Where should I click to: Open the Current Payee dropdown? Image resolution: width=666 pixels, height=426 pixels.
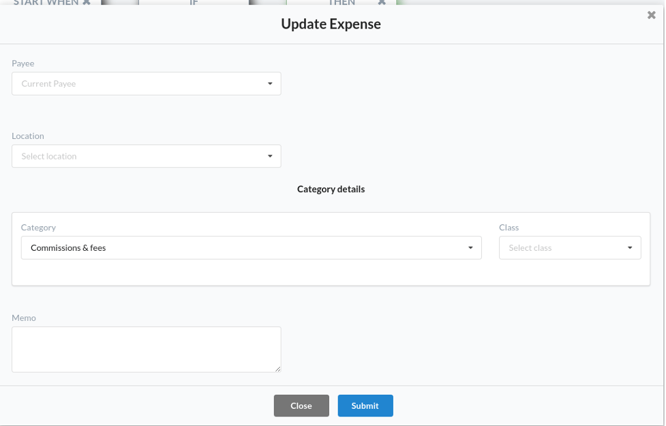coord(146,84)
